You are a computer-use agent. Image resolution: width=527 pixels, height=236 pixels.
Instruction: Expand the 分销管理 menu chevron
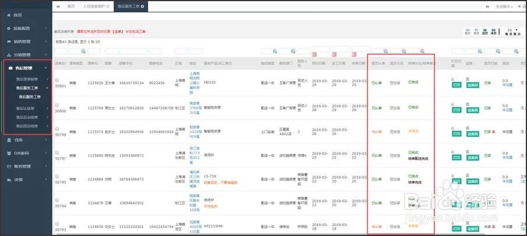tap(47, 55)
